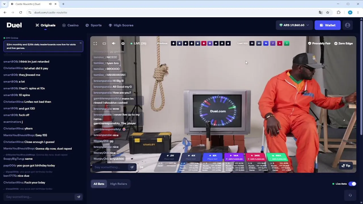Viewport: 363px width, 204px height.
Task: Open the Chrome three-dot menu
Action: pos(358,12)
